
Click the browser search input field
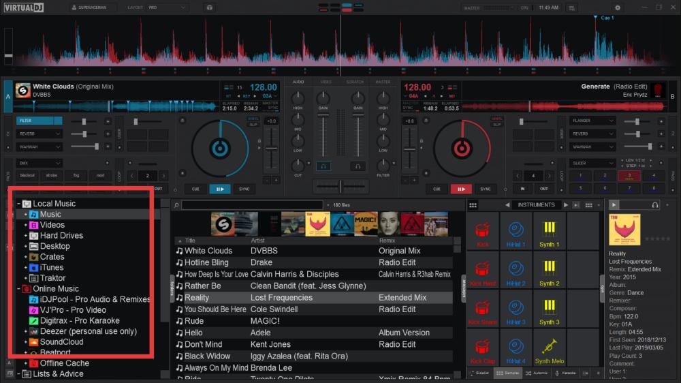(x=253, y=204)
